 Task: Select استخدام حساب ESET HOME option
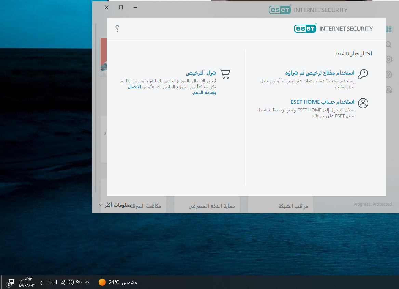[x=322, y=102]
